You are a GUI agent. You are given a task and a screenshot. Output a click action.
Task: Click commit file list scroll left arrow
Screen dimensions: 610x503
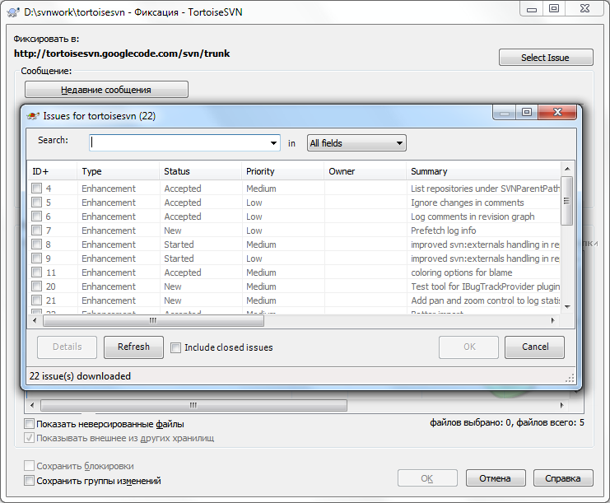[x=32, y=405]
